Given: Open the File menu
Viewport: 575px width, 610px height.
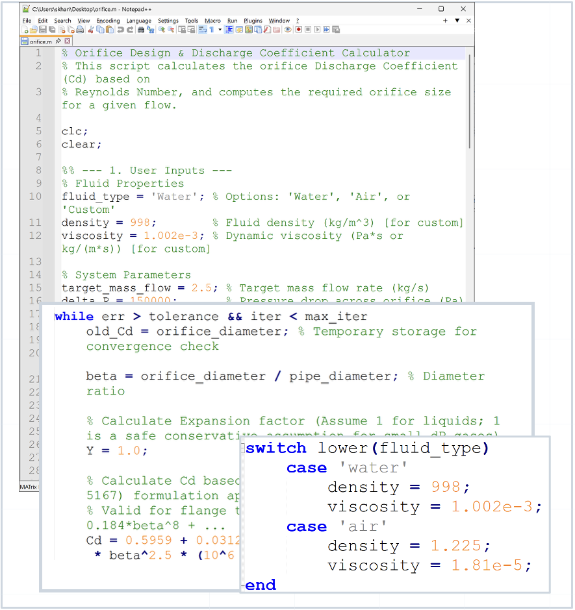Looking at the screenshot, I should (x=27, y=21).
